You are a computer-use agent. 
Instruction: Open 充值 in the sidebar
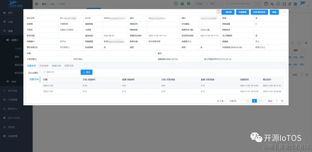[x=10, y=22]
